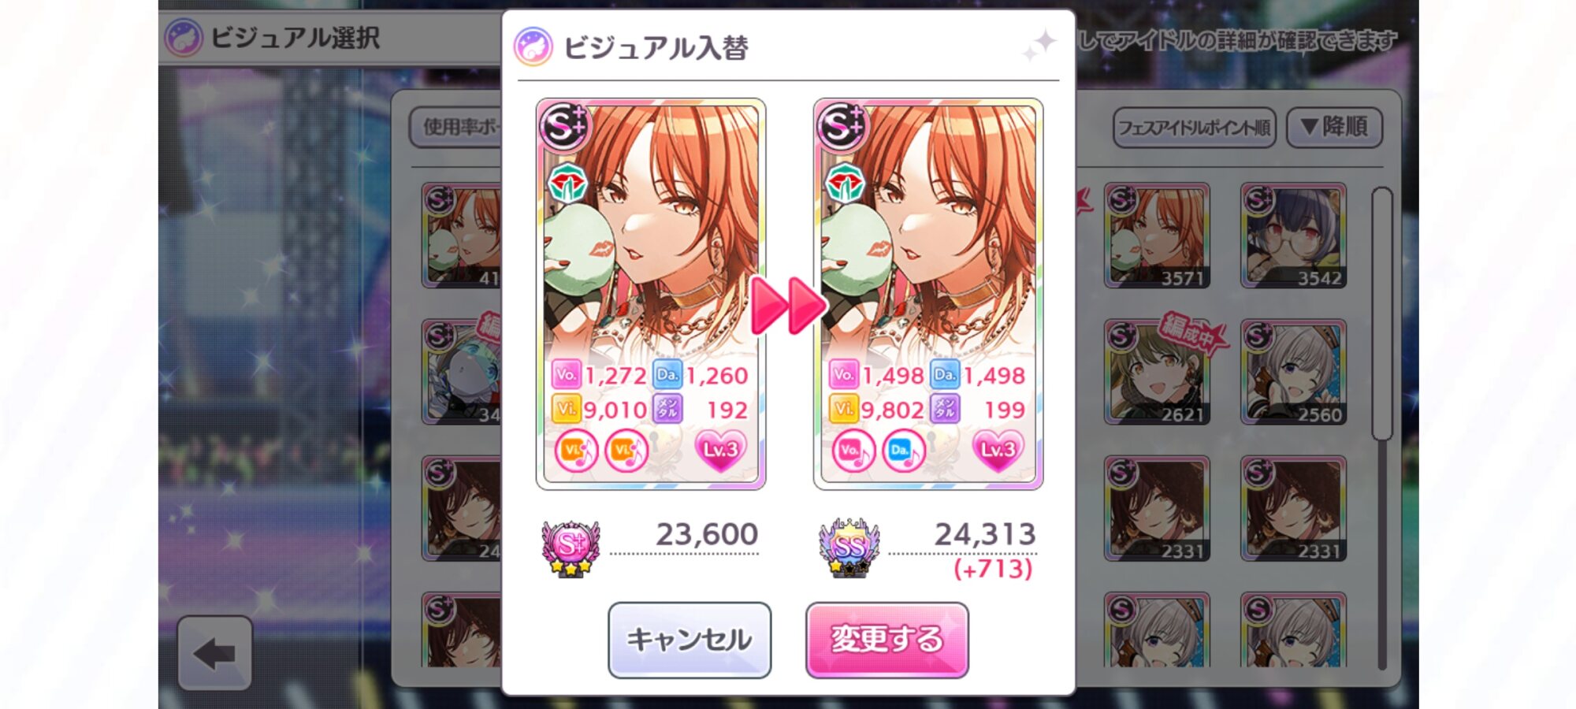The width and height of the screenshot is (1576, 709).
Task: Click the 変更する button
Action: 887,640
